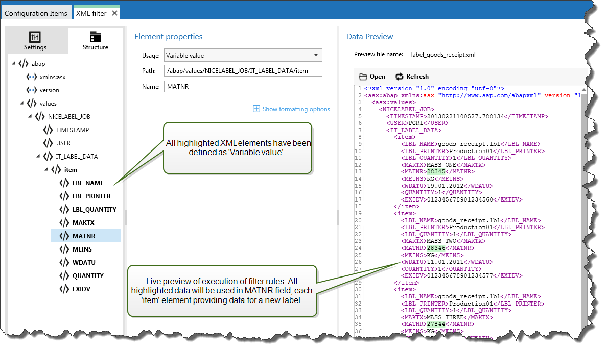The width and height of the screenshot is (607, 352).
Task: Select the LBL_PRINTER element in the tree
Action: tap(91, 196)
